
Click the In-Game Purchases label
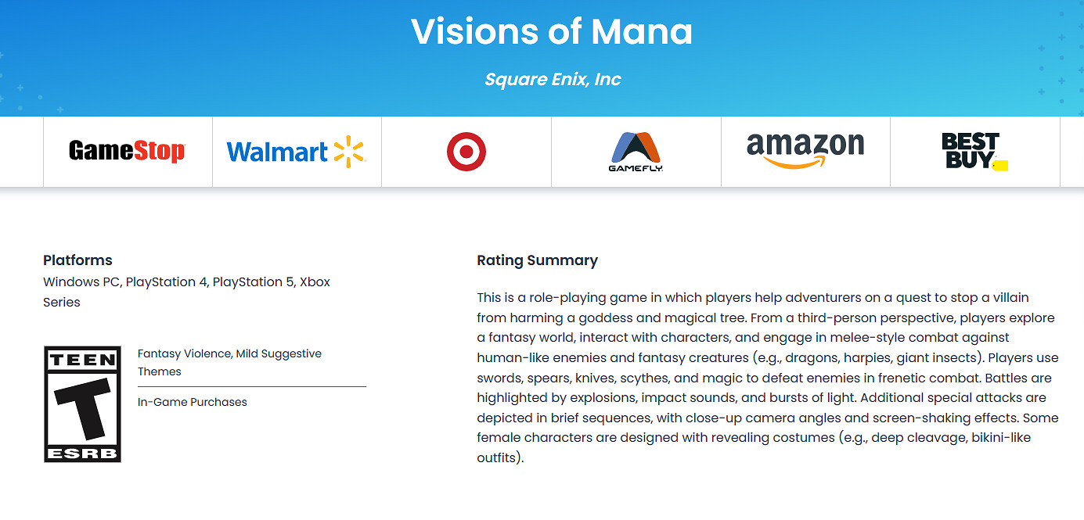point(192,402)
